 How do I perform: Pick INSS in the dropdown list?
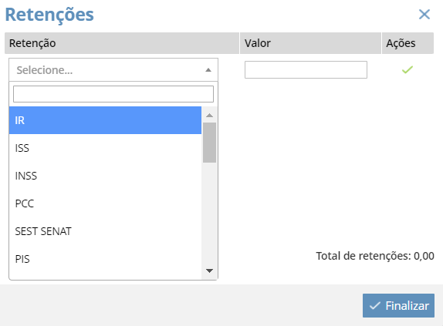pos(105,176)
